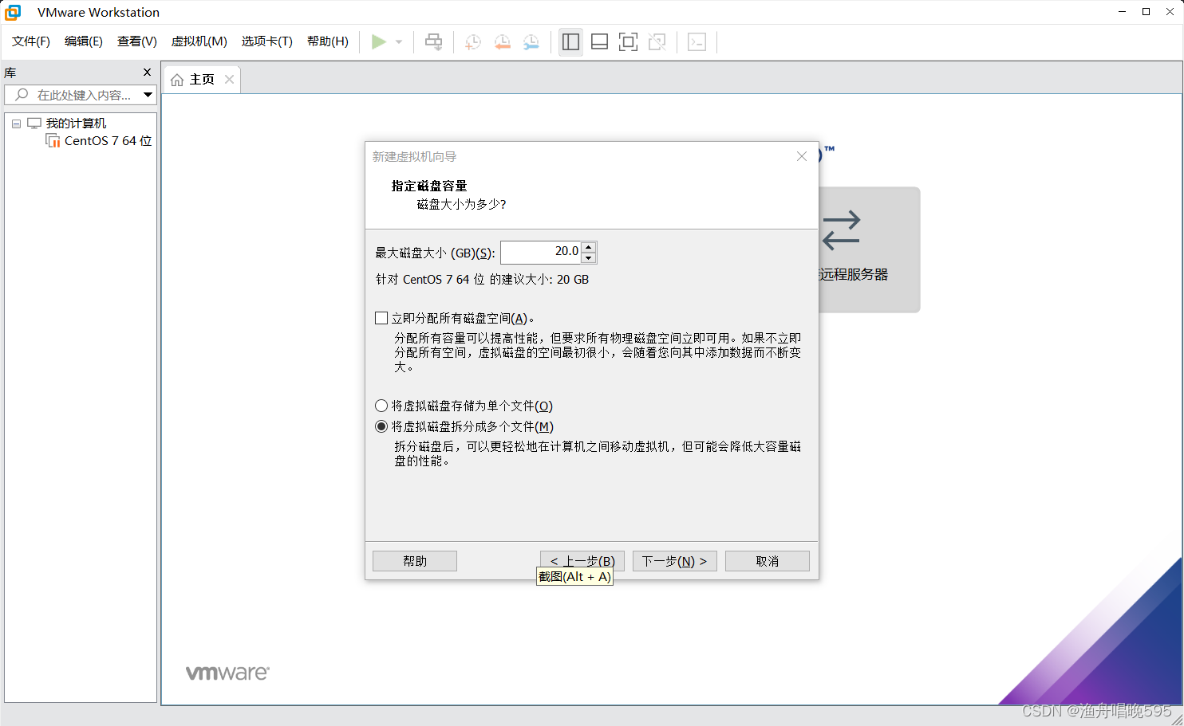Click the revert to snapshot icon

502,42
